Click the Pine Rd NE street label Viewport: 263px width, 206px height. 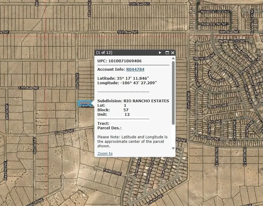65,131
